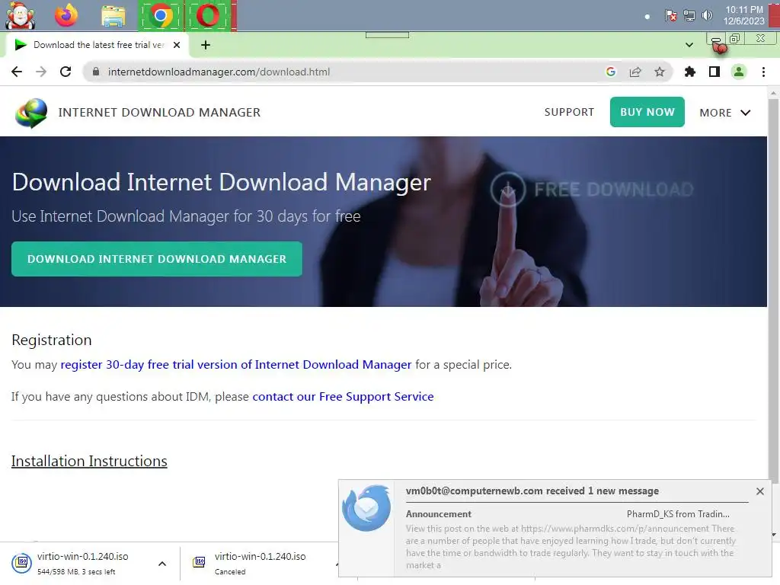
Task: Click the BUY NOW button
Action: click(647, 112)
